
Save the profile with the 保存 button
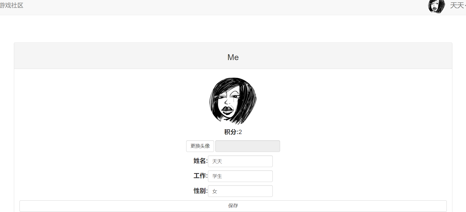[x=233, y=206]
